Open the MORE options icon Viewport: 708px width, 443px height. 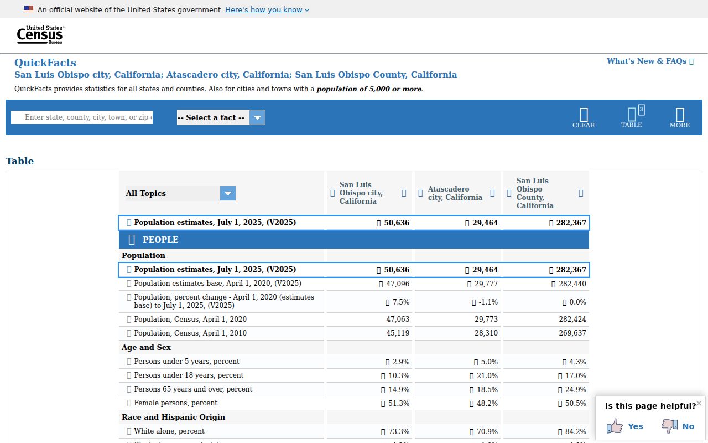[680, 115]
